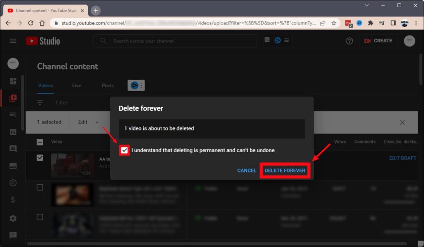
Task: Open the Earn dollar-sign icon
Action: 13,200
